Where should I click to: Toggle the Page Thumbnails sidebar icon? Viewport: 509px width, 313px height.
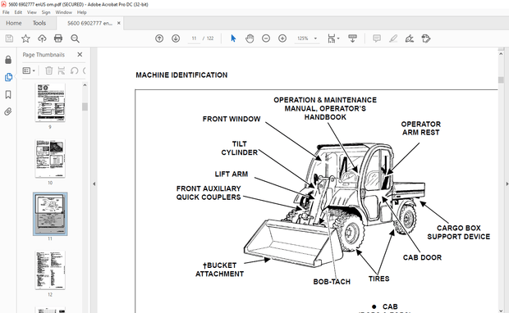coord(8,77)
